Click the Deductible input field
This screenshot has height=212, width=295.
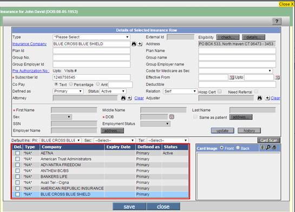237,84
